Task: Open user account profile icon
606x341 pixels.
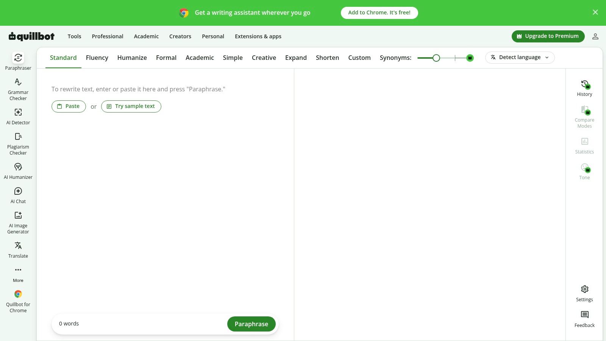Action: [595, 36]
